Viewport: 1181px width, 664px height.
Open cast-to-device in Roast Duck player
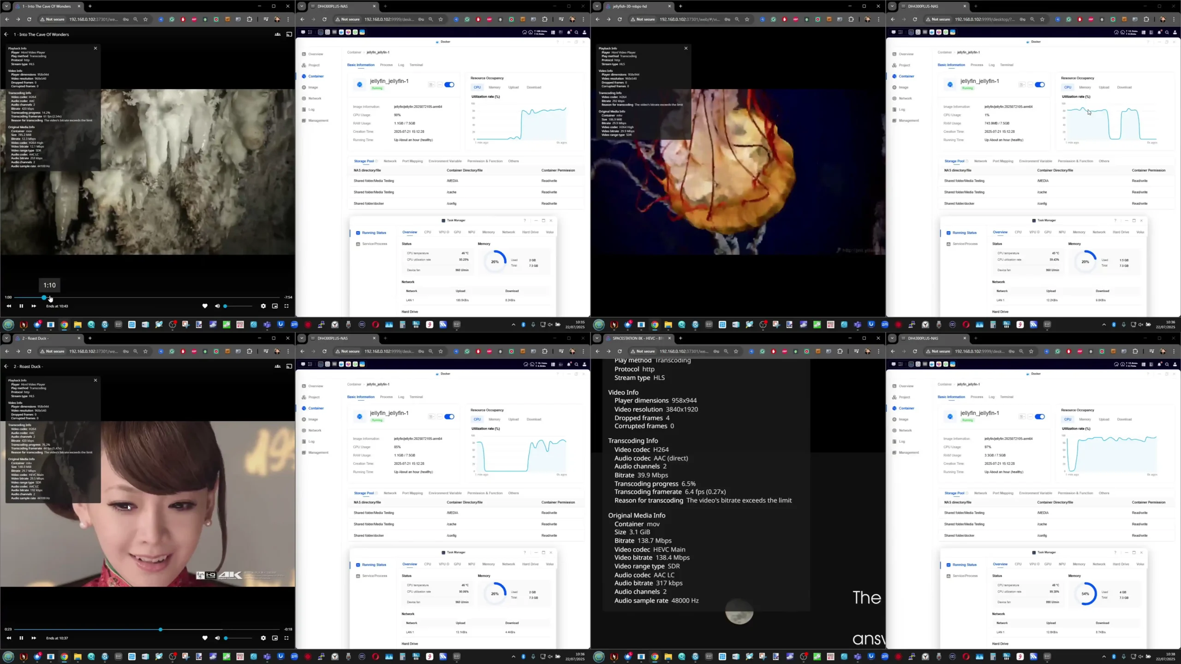pos(289,367)
